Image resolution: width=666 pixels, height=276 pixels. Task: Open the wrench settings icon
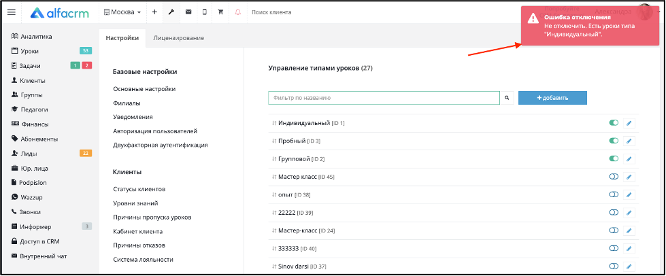coord(171,12)
